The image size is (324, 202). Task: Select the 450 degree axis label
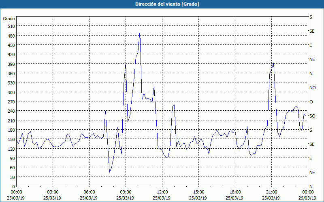pyautogui.click(x=11, y=45)
